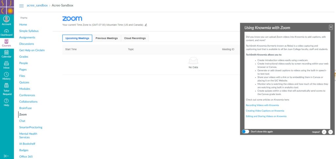Open IA Bookshelf link
Viewport: 336px width, 159px height.
27,144
